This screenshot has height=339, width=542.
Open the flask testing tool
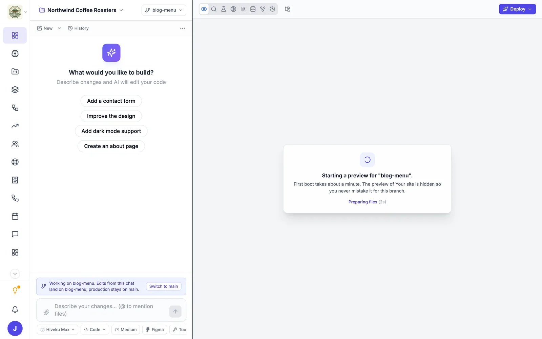coord(224,9)
